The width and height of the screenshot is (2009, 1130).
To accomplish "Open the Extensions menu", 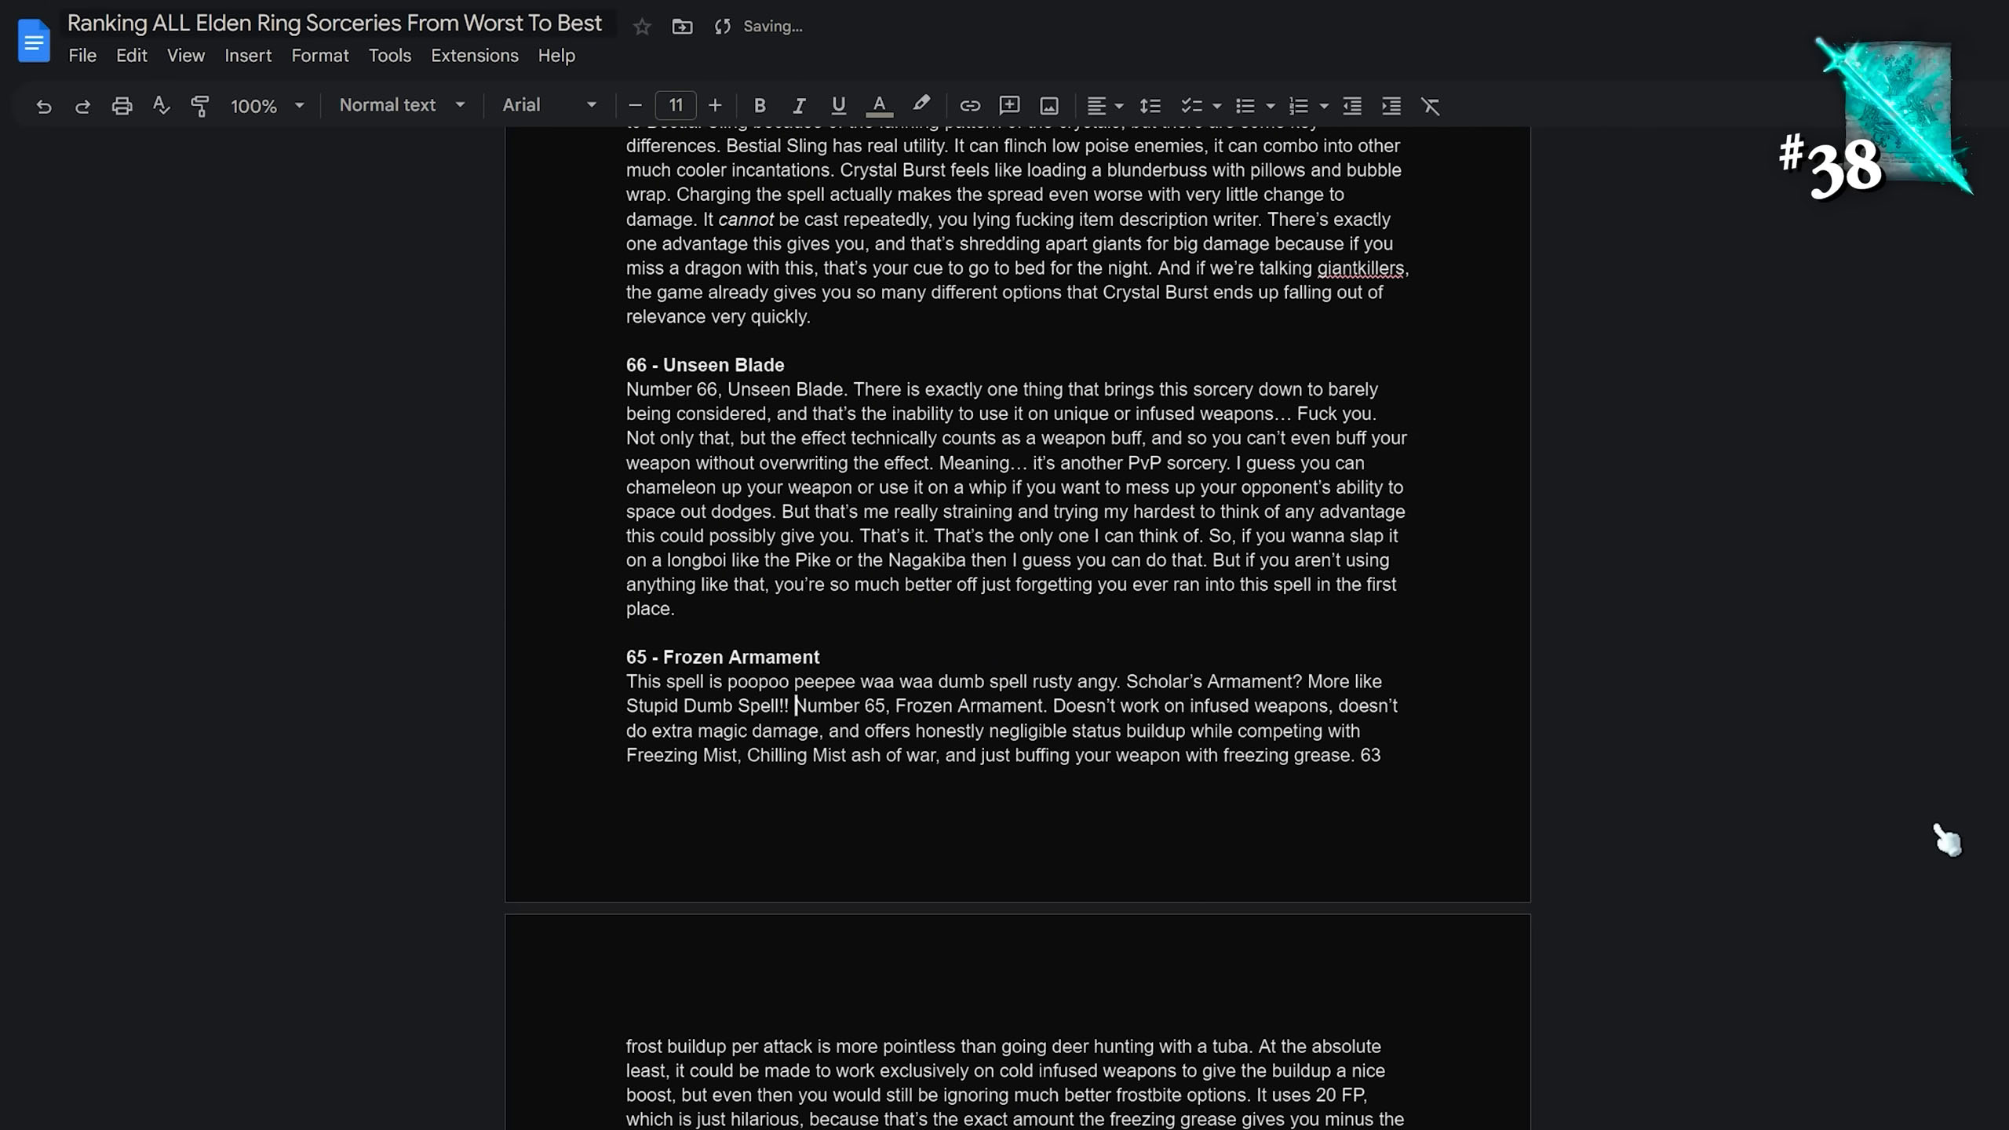I will coord(474,56).
